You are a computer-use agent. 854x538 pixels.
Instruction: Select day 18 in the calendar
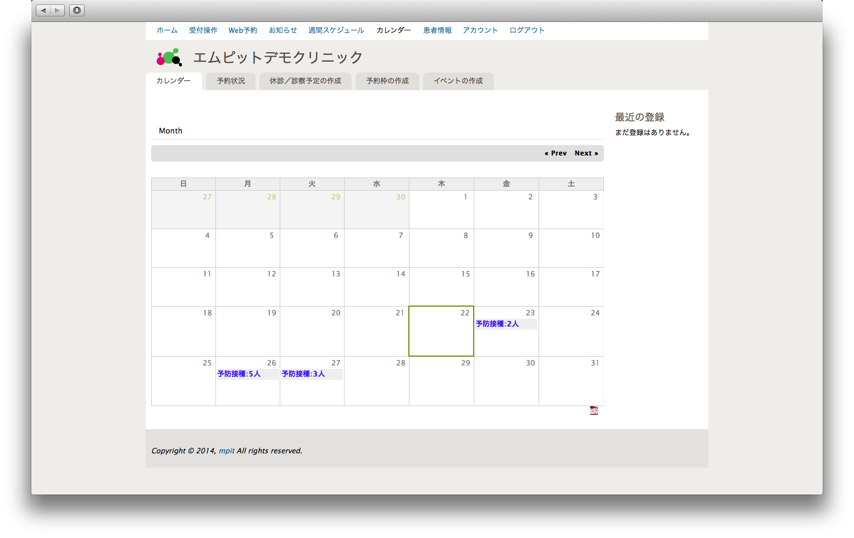(x=184, y=331)
